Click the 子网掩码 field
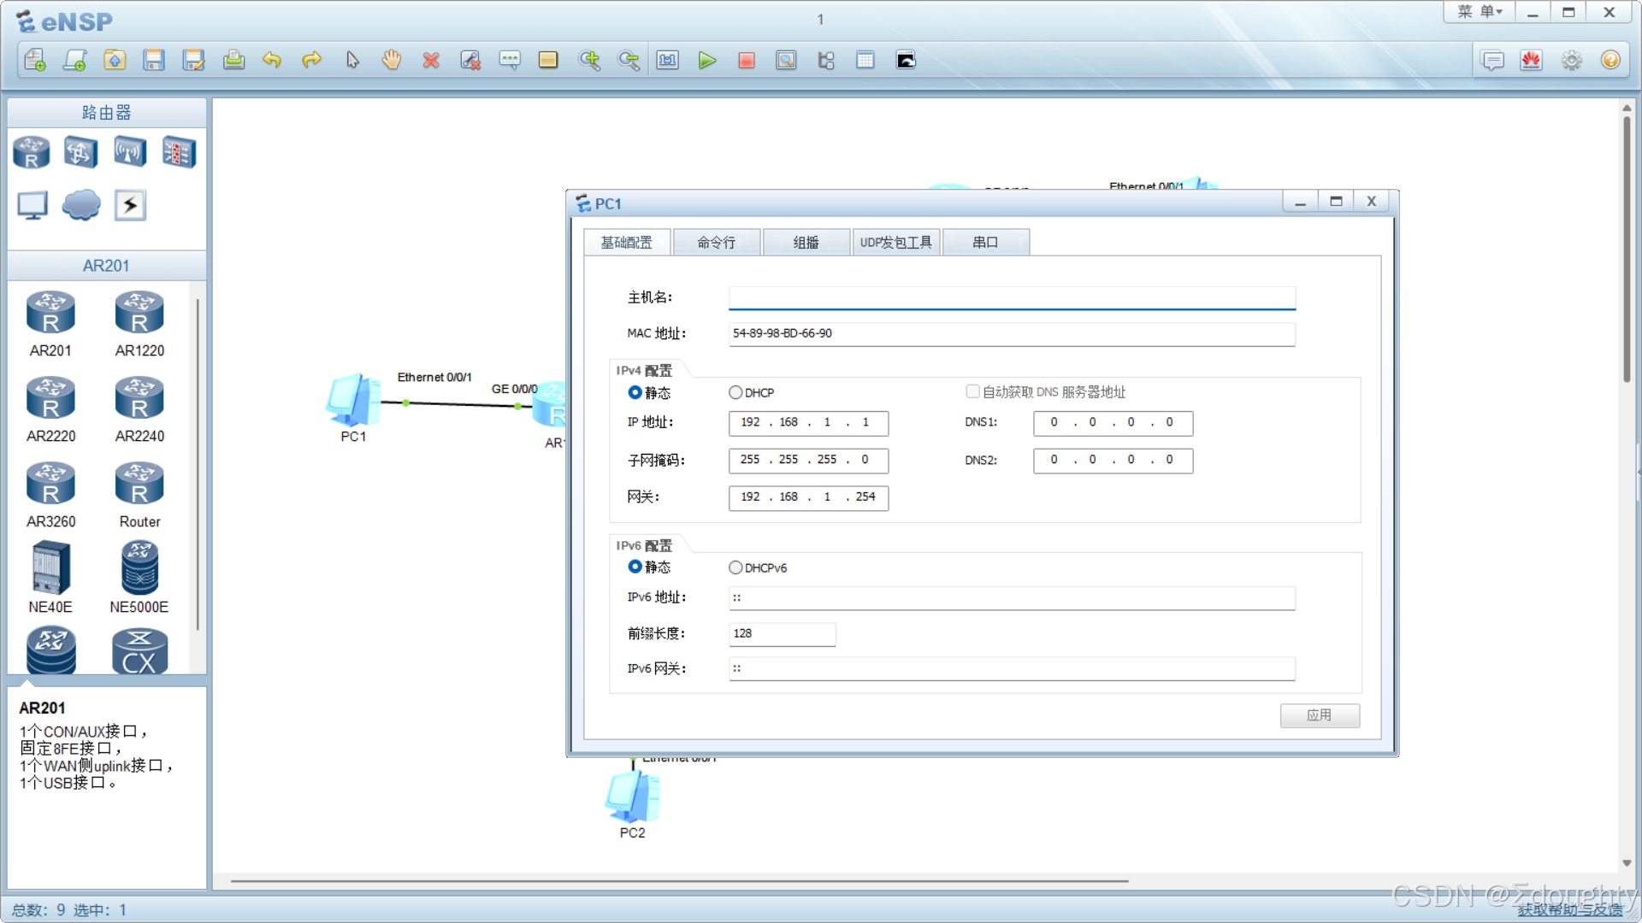Image resolution: width=1642 pixels, height=923 pixels. coord(808,461)
